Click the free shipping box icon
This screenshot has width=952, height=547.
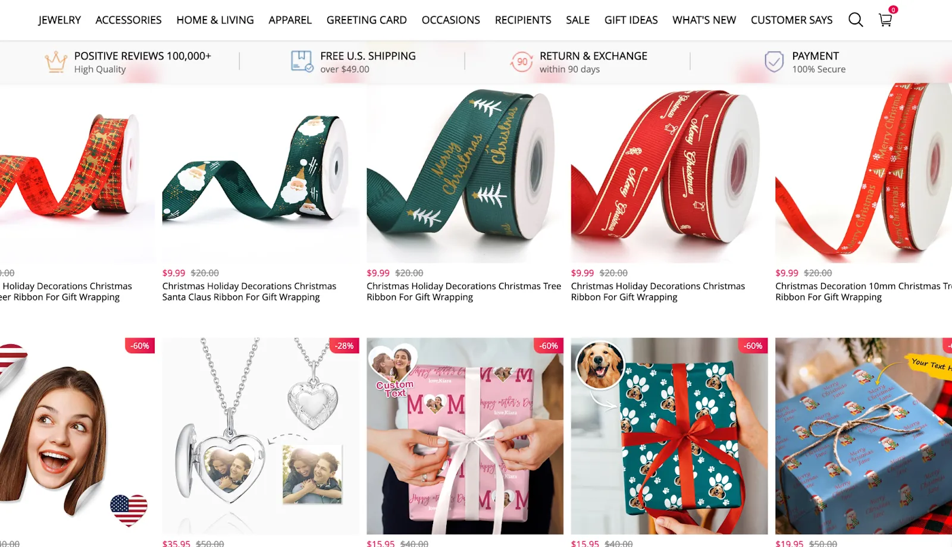(302, 61)
